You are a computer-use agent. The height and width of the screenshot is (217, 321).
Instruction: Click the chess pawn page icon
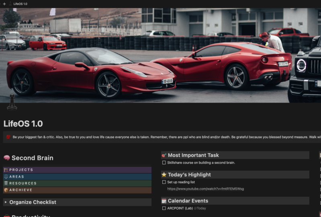12,102
